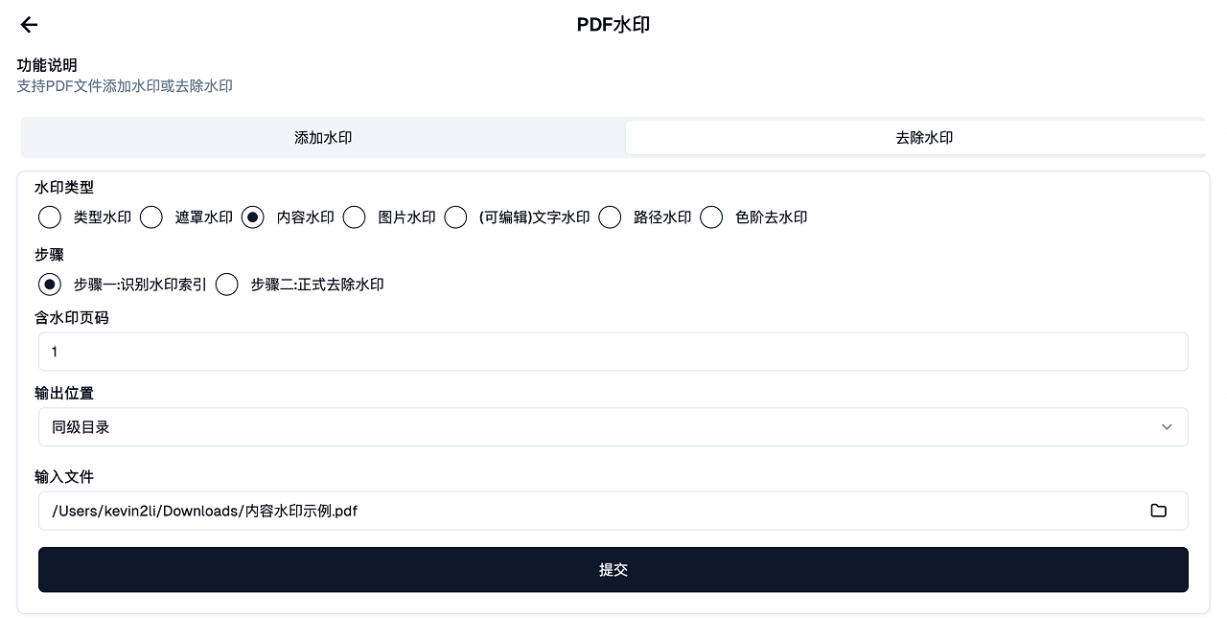Image resolution: width=1227 pixels, height=639 pixels.
Task: Select 色阶去水印 watermark type
Action: point(711,217)
